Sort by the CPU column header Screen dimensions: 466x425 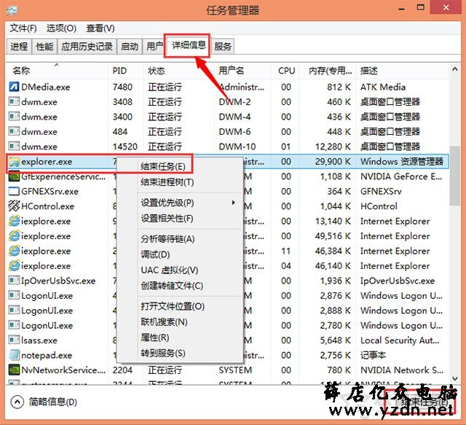285,71
